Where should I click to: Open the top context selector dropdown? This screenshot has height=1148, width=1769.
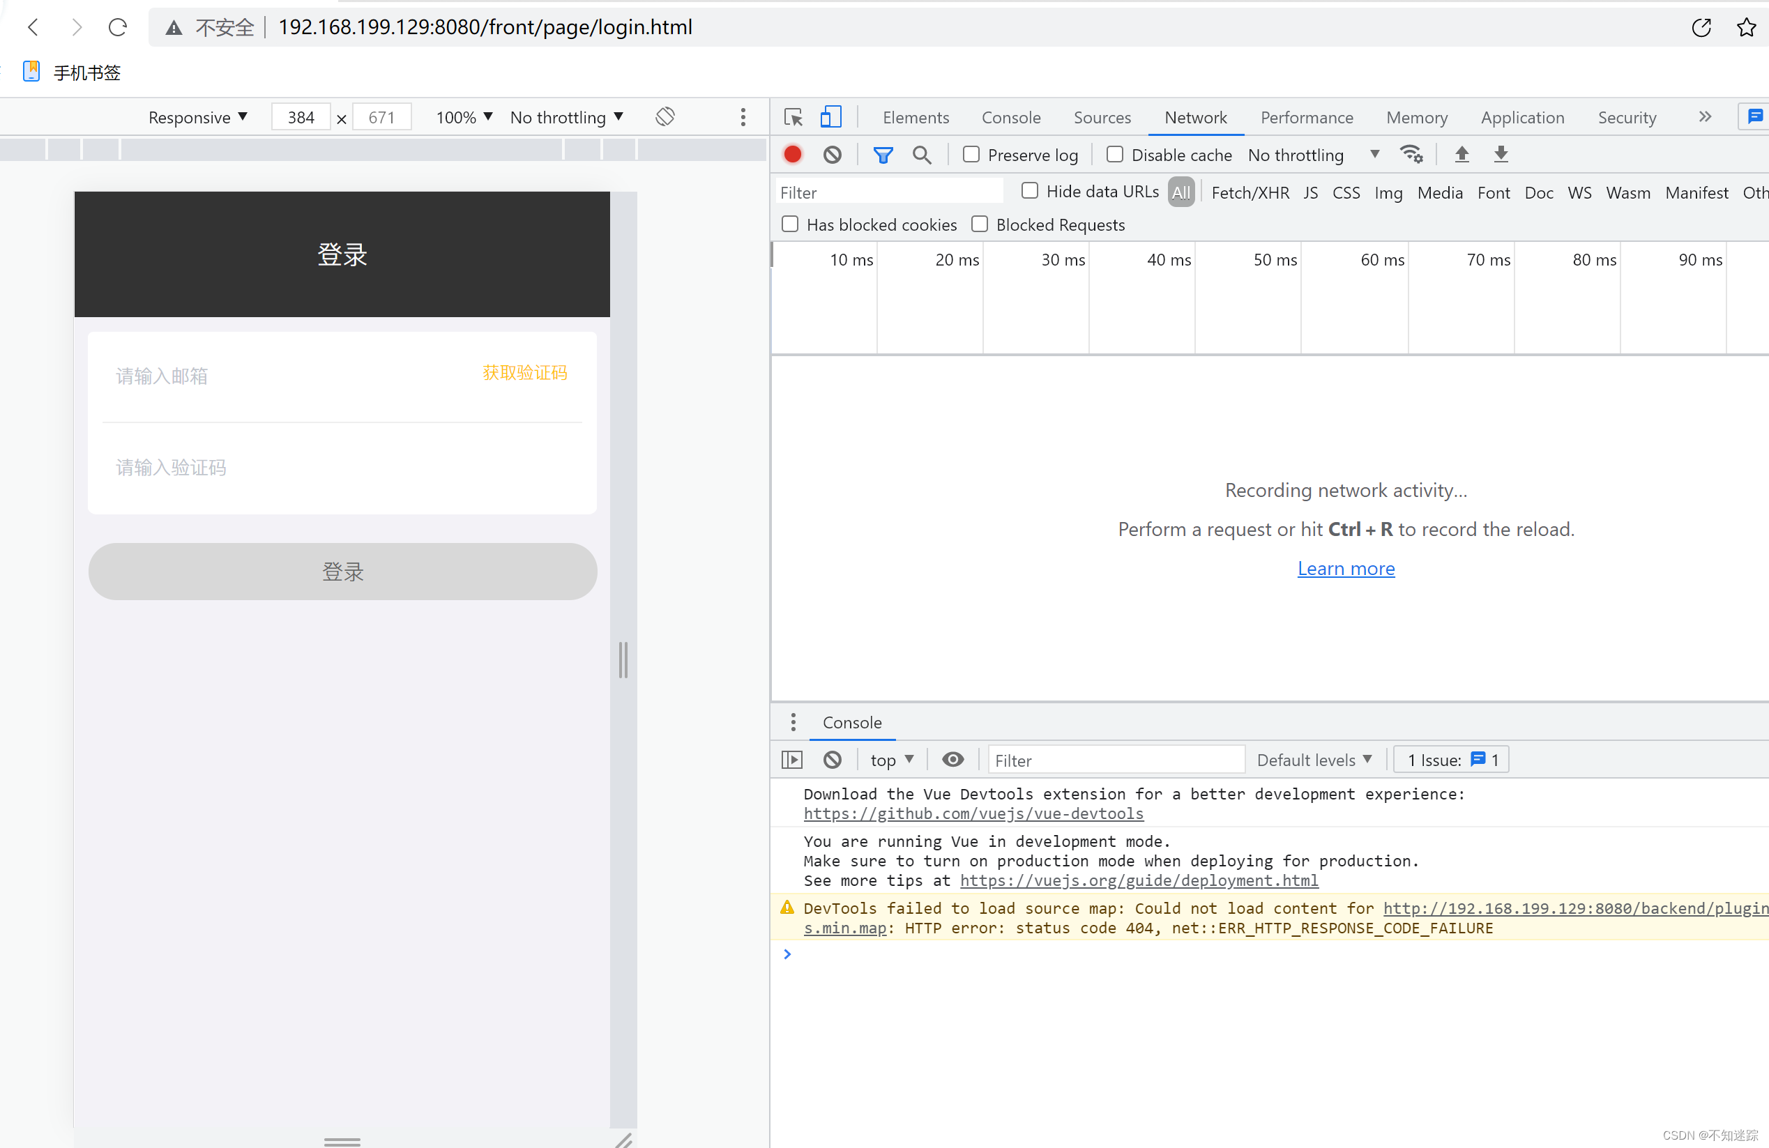click(890, 759)
